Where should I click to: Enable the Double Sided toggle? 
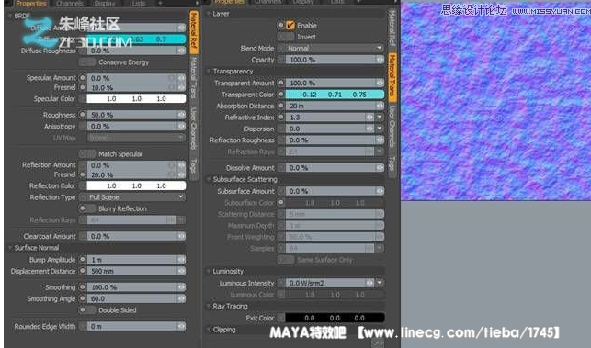point(87,310)
